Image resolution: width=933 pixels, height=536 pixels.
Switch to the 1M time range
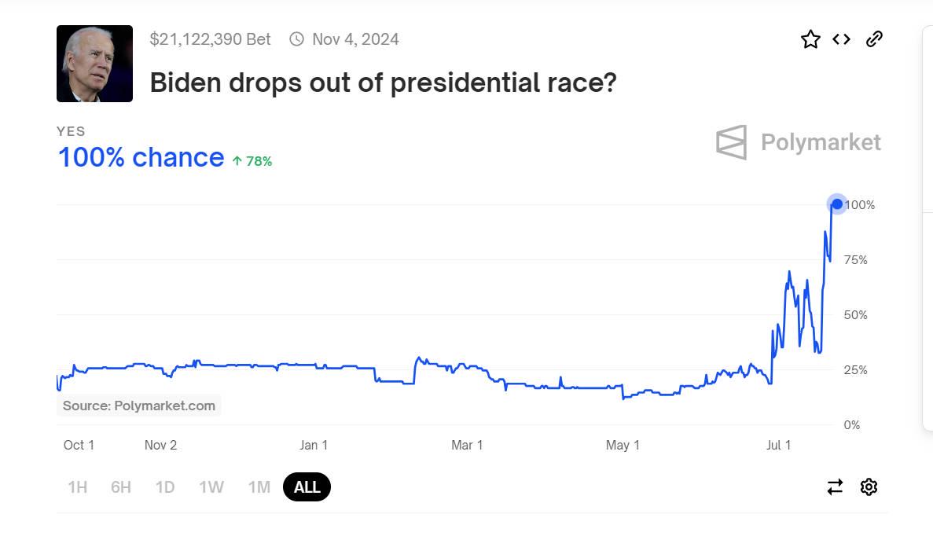(x=259, y=487)
